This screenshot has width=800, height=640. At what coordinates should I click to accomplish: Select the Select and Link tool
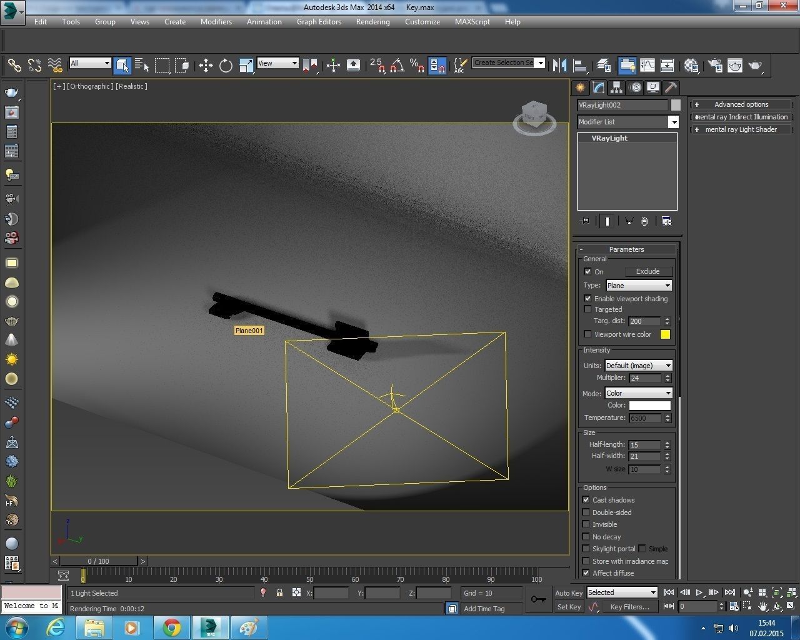14,65
